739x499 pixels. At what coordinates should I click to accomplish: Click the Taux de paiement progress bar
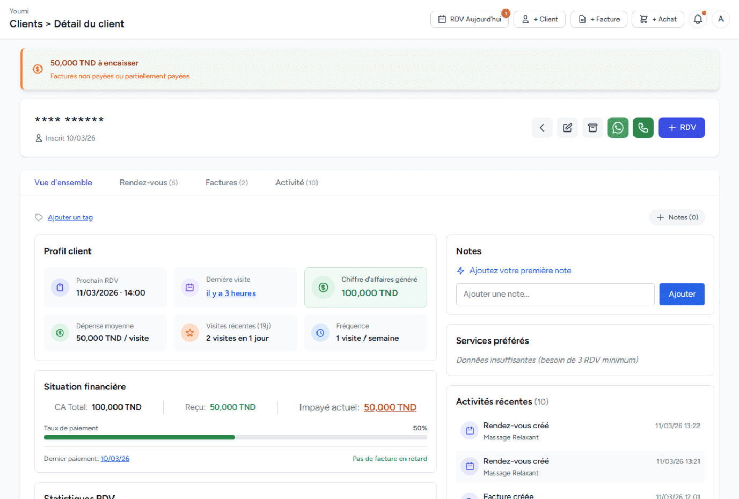coord(236,437)
